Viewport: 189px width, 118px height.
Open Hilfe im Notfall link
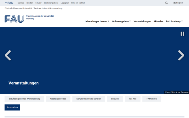point(78,3)
